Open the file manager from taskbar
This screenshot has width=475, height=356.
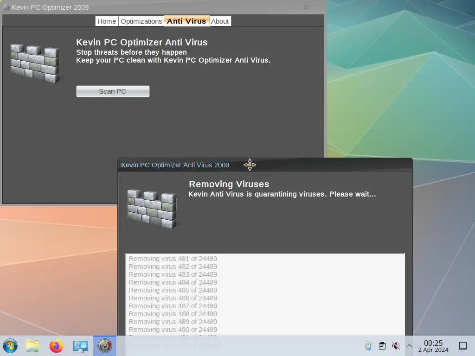tap(32, 346)
